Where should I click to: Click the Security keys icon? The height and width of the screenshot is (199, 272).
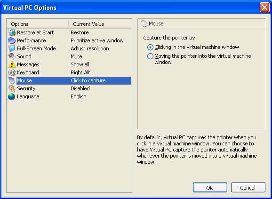click(x=12, y=88)
